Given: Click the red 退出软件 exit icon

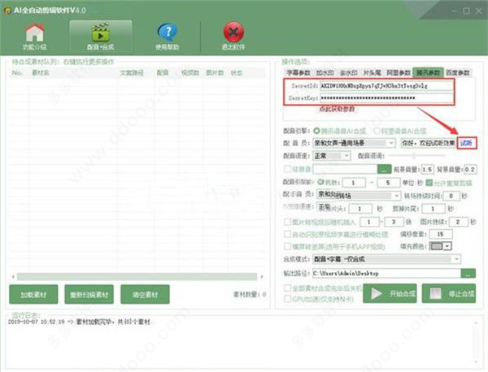Looking at the screenshot, I should tap(233, 32).
